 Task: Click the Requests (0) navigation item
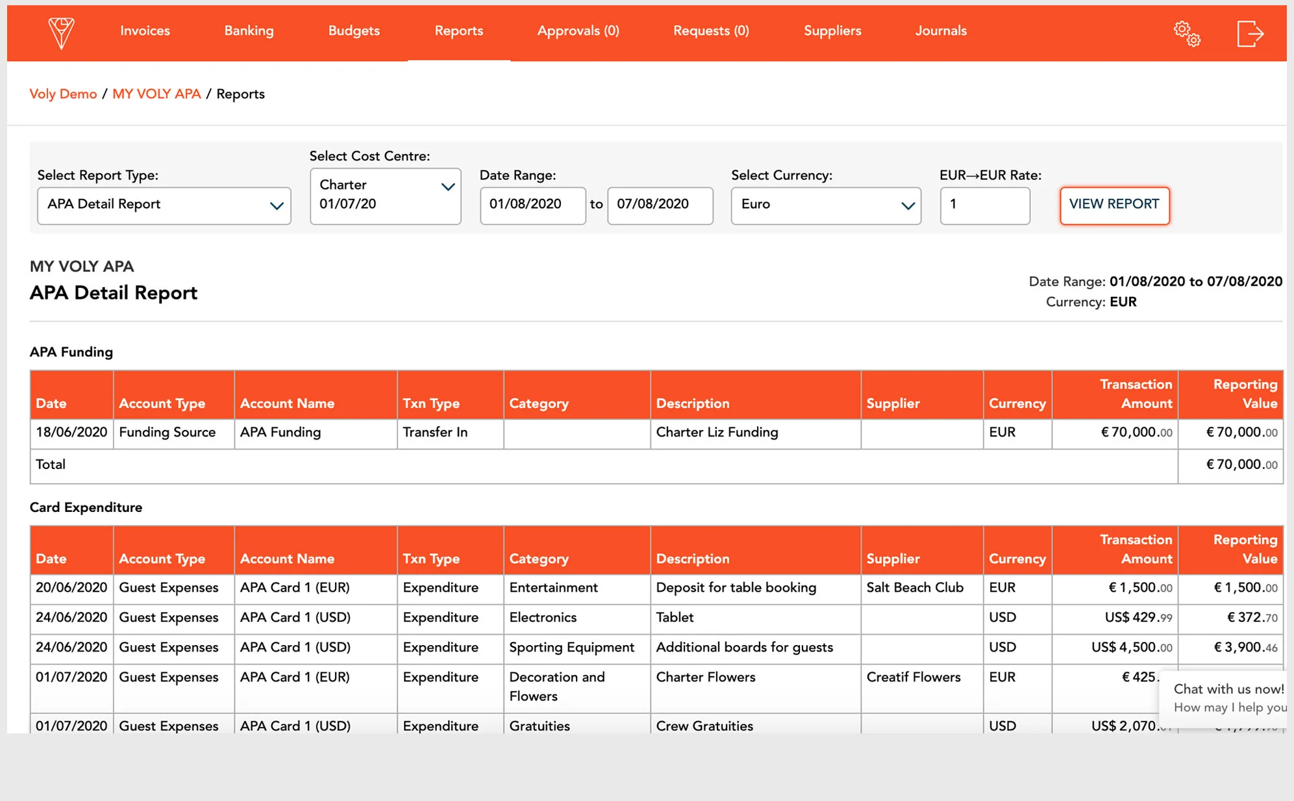(710, 31)
